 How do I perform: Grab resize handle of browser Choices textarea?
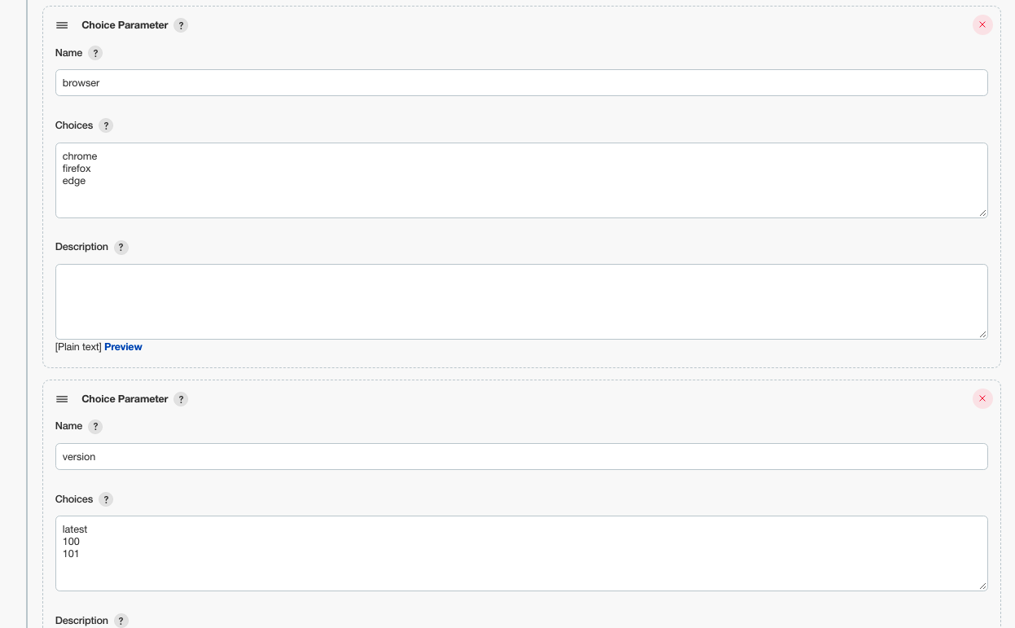tap(982, 213)
